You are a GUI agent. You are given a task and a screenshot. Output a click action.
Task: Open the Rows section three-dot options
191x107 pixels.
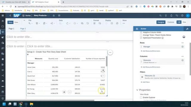coord(182,43)
